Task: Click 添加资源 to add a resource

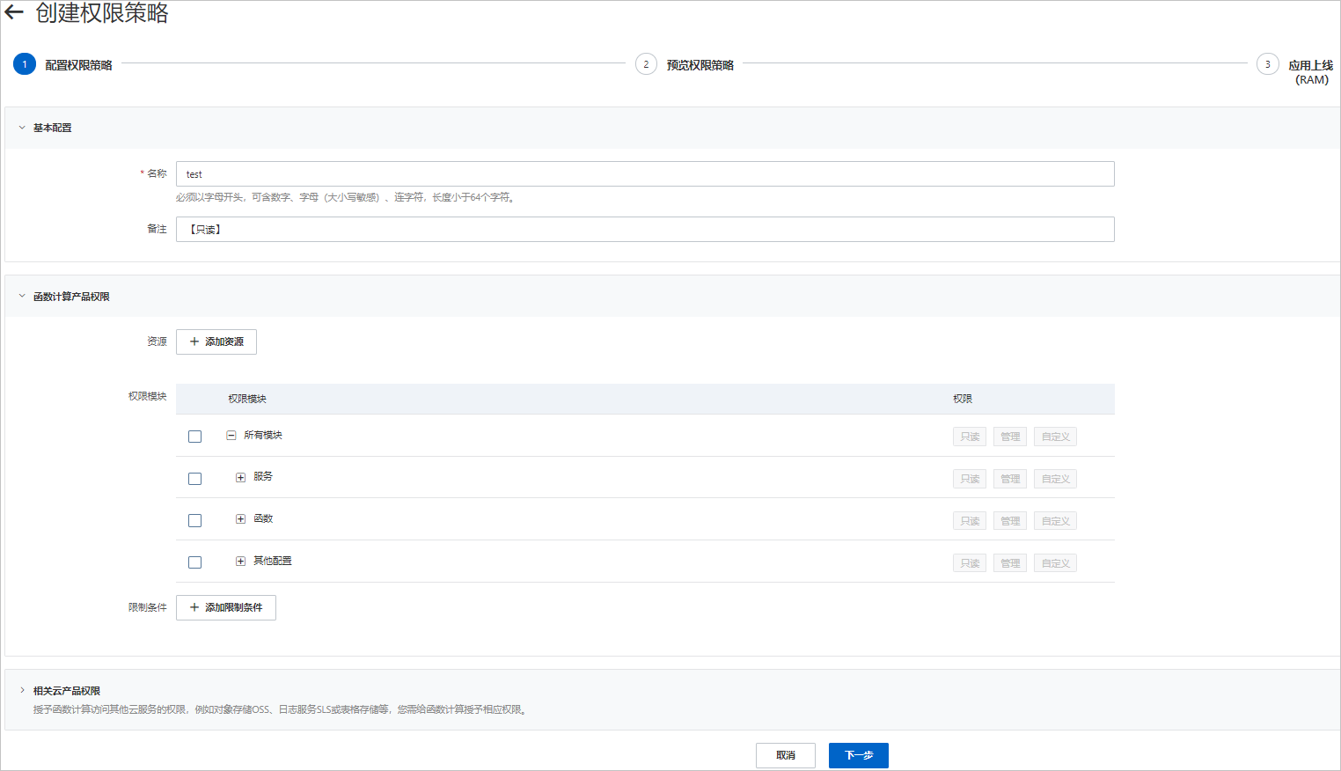Action: tap(216, 341)
